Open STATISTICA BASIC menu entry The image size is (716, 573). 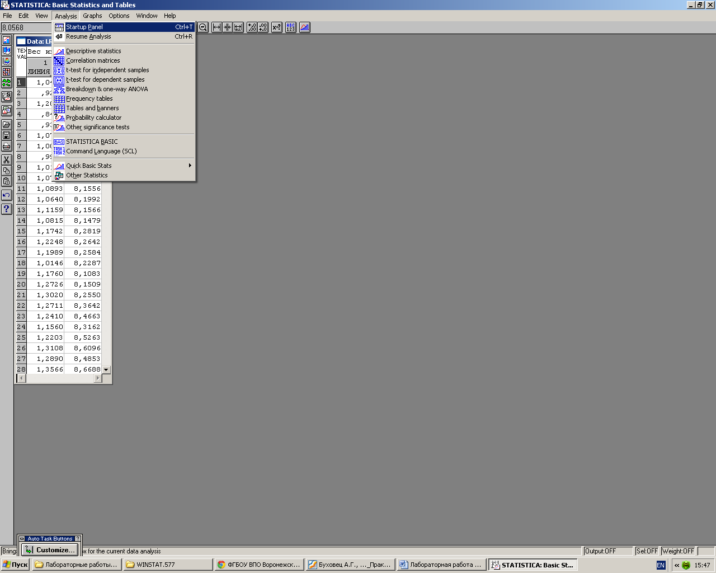click(124, 142)
